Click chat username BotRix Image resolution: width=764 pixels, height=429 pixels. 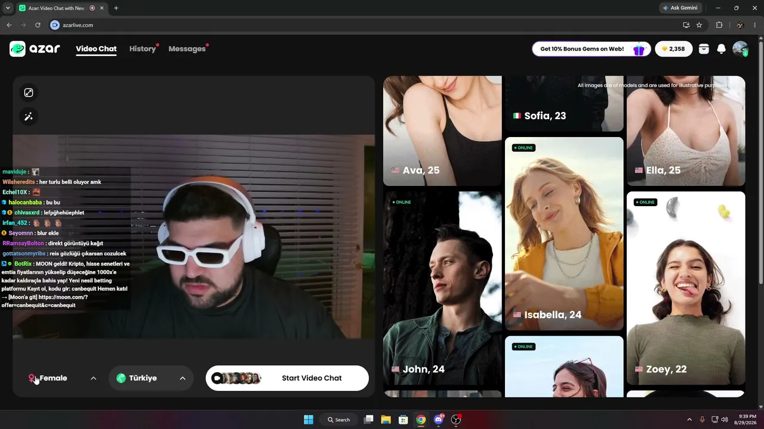(23, 264)
